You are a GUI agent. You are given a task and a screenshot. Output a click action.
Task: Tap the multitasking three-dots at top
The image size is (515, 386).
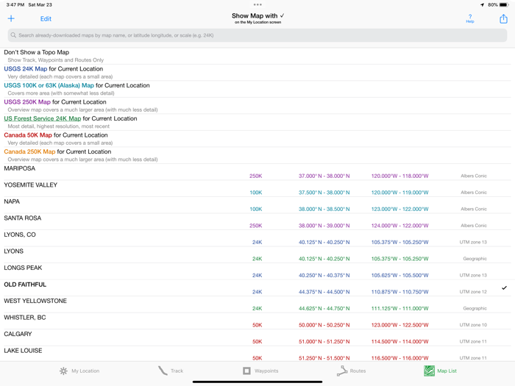[257, 4]
